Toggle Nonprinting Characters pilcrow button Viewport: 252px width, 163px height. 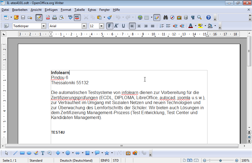pyautogui.click(x=193, y=17)
